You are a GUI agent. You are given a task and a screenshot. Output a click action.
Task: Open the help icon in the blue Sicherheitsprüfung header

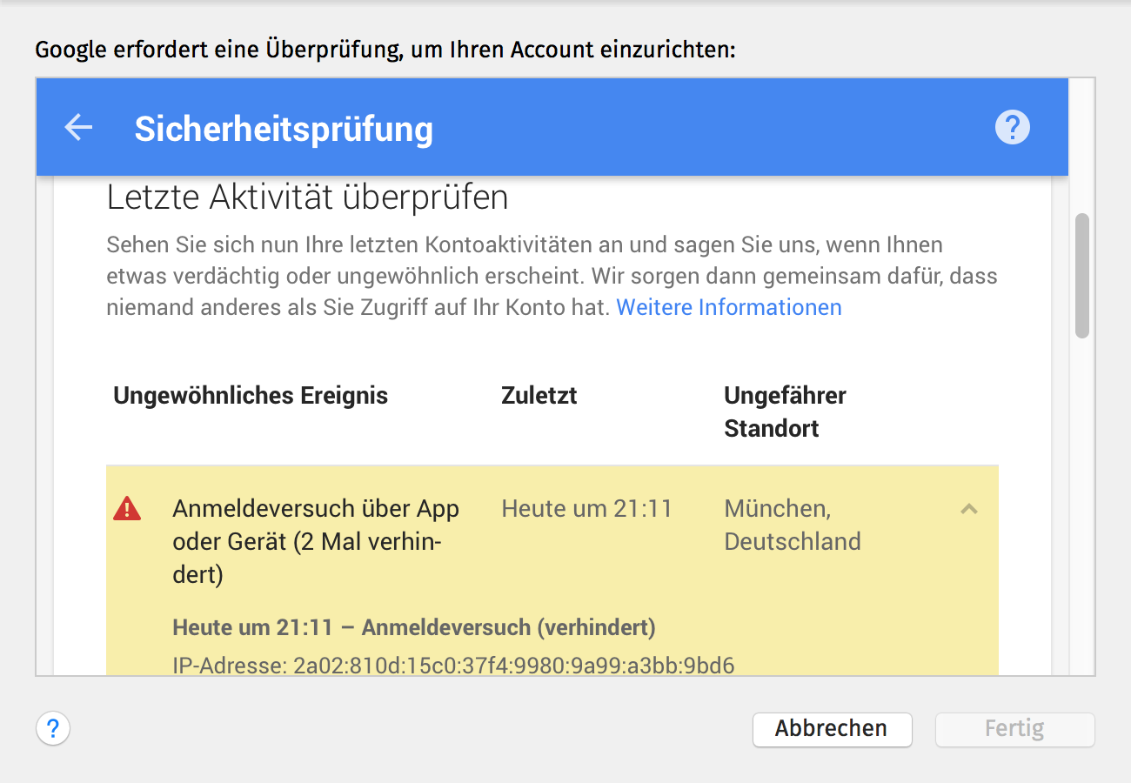click(x=1012, y=128)
